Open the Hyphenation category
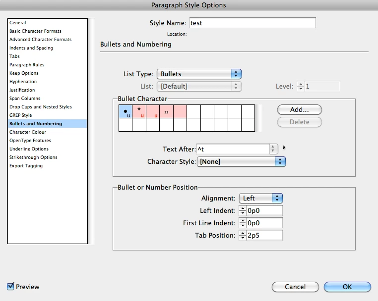The image size is (378, 301). coord(47,82)
